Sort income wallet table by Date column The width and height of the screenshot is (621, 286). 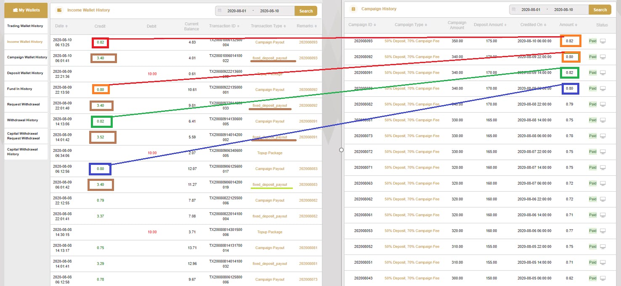pos(61,26)
